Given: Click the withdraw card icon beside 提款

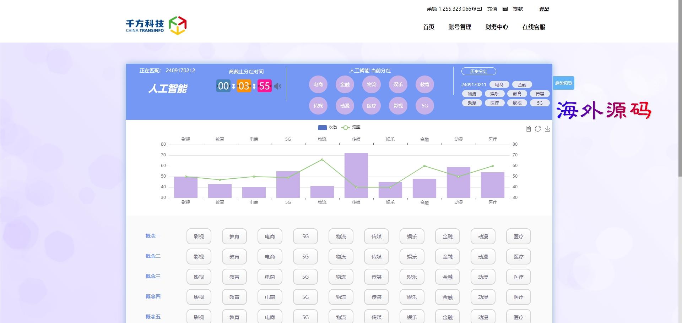Looking at the screenshot, I should 505,9.
